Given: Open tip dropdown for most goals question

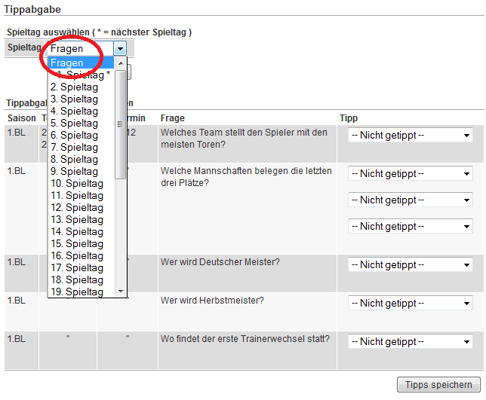Looking at the screenshot, I should coord(410,136).
